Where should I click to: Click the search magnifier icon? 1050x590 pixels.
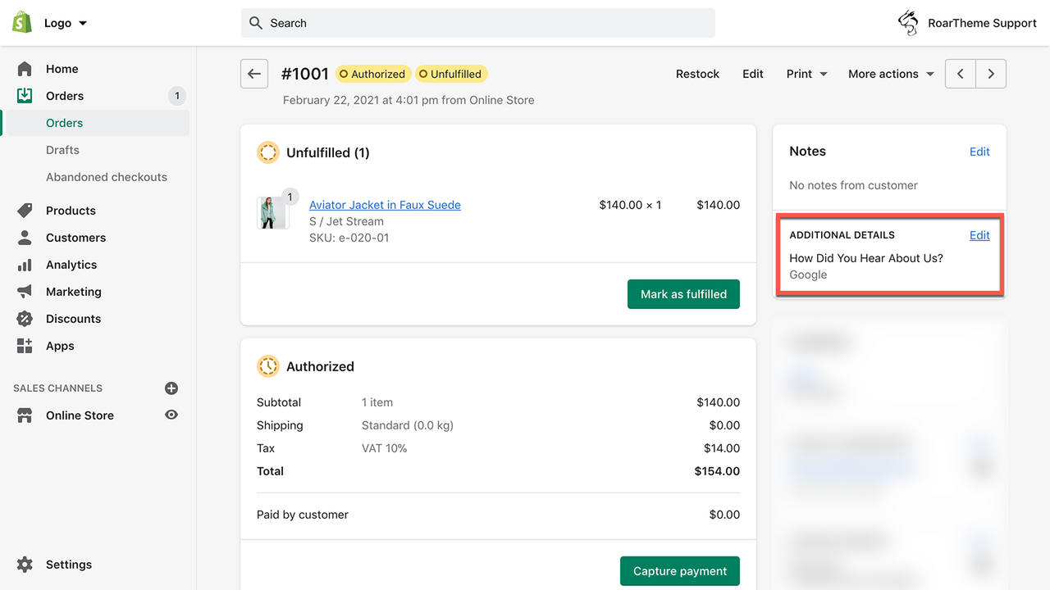click(x=256, y=23)
